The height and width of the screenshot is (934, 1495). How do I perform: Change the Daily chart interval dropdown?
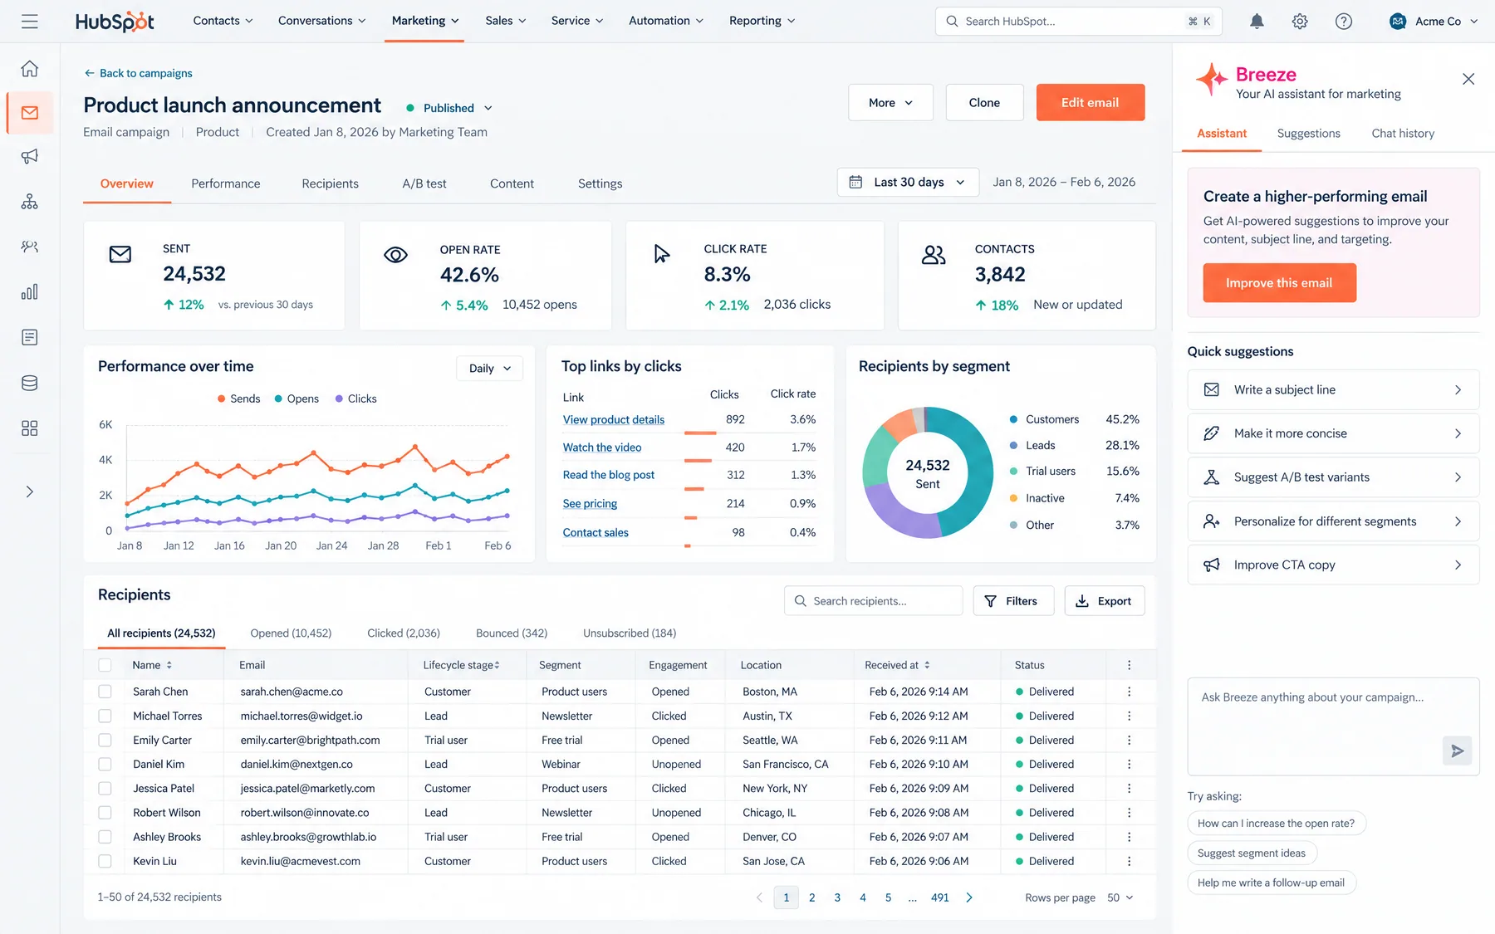tap(490, 369)
